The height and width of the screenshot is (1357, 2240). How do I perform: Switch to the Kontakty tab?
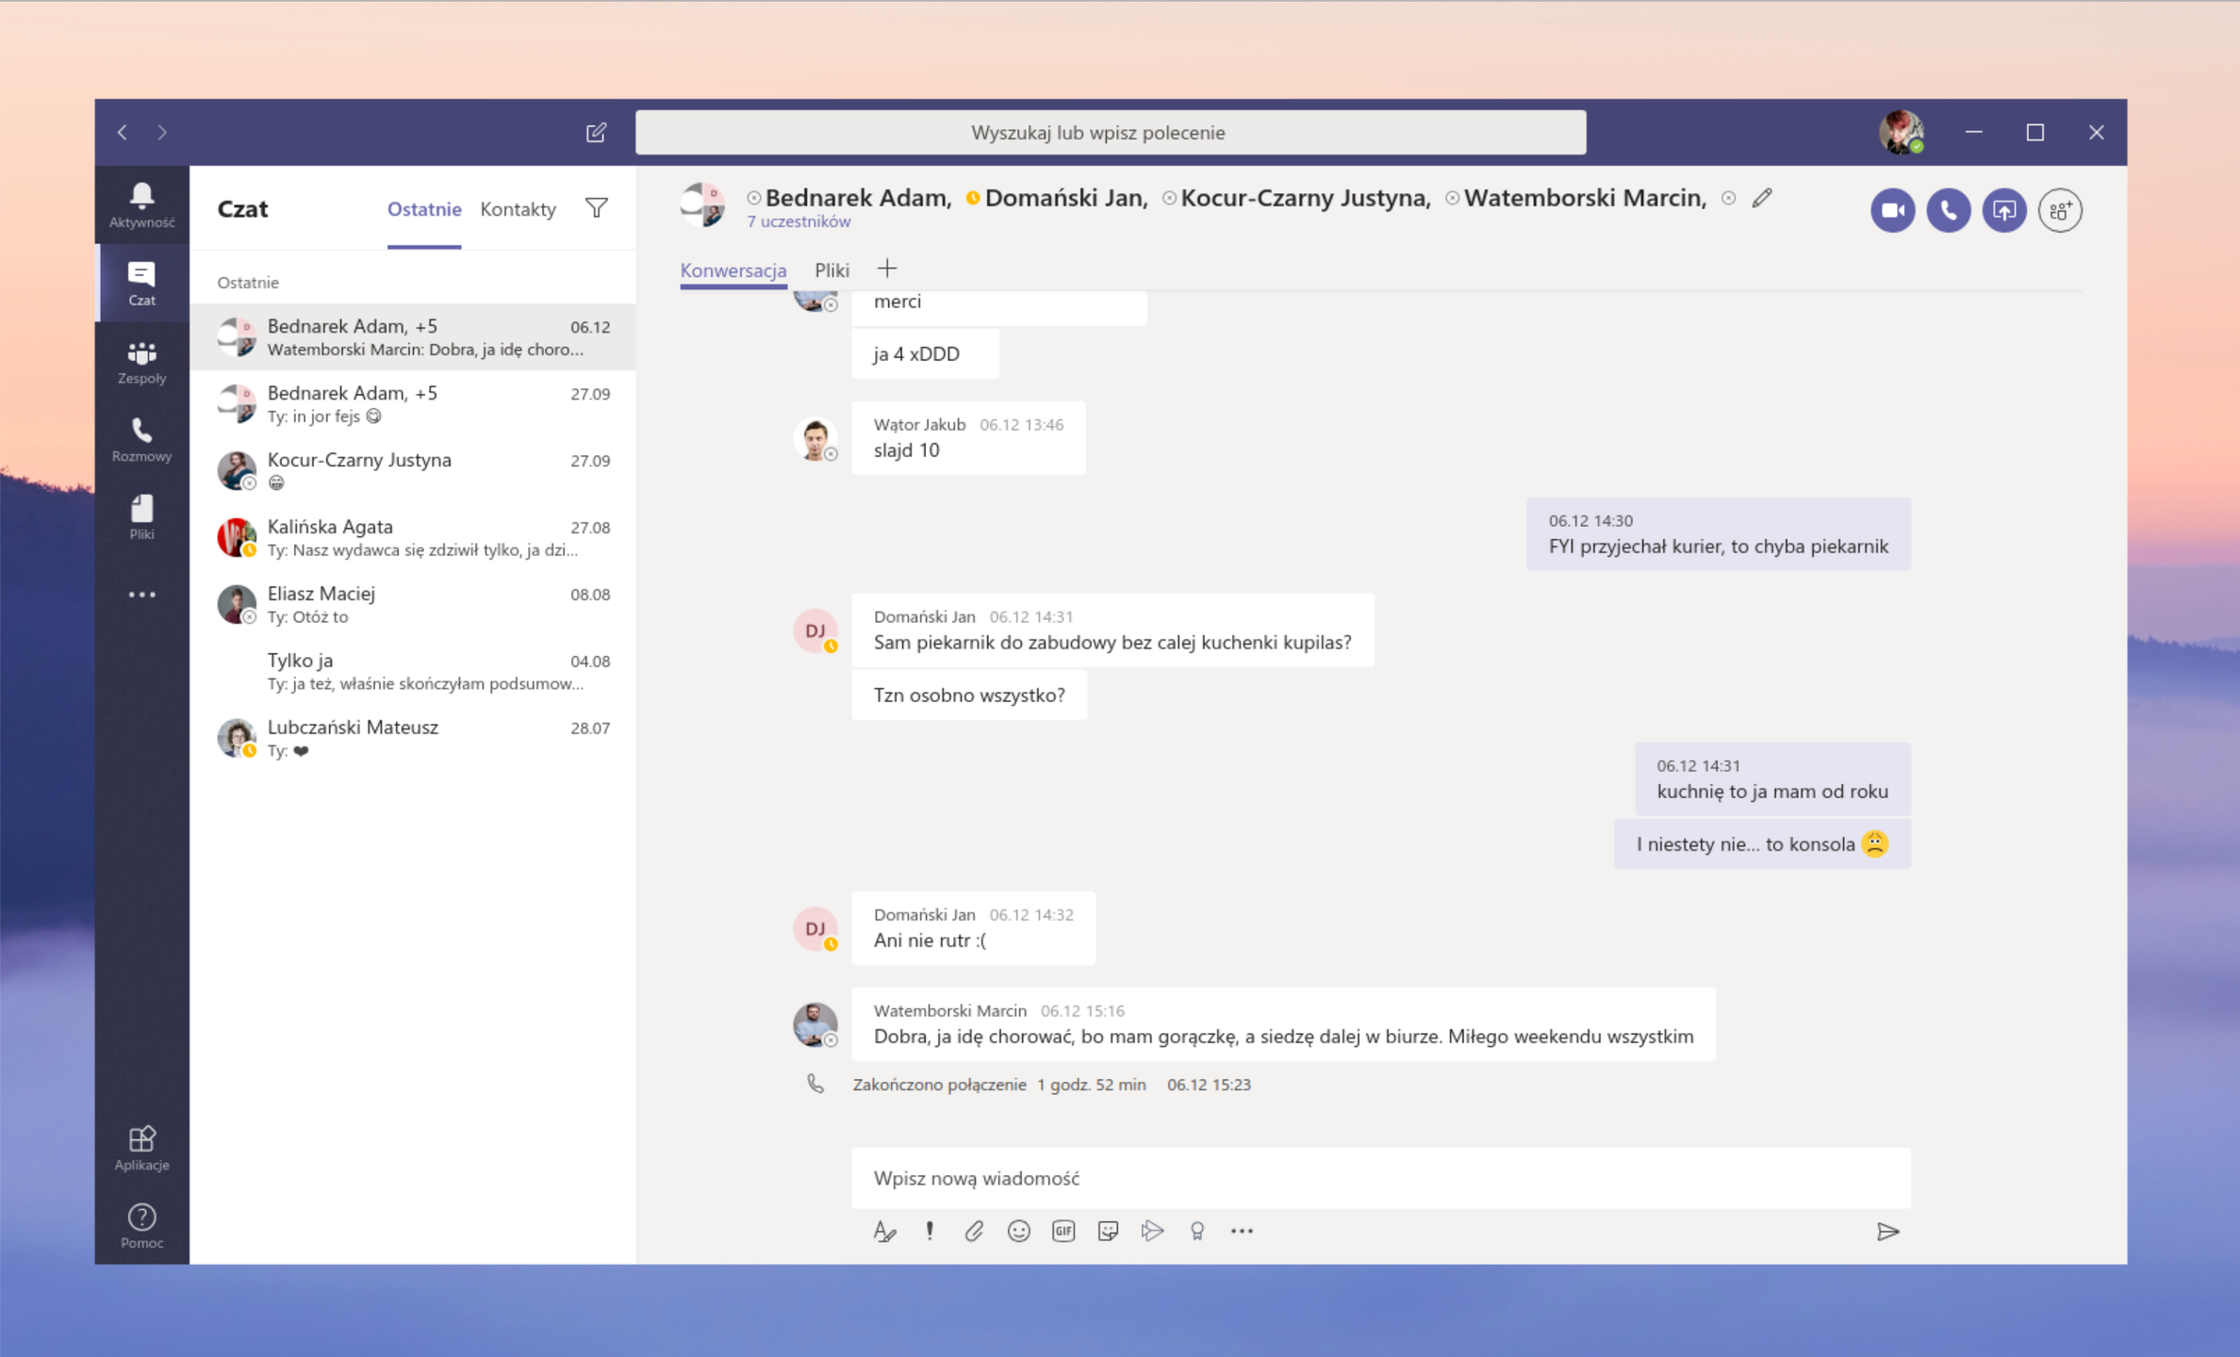tap(517, 209)
